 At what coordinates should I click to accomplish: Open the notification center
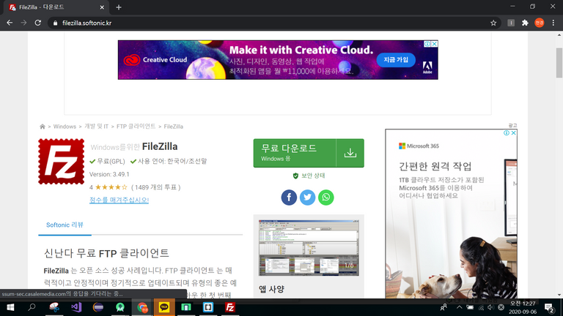tap(549, 307)
